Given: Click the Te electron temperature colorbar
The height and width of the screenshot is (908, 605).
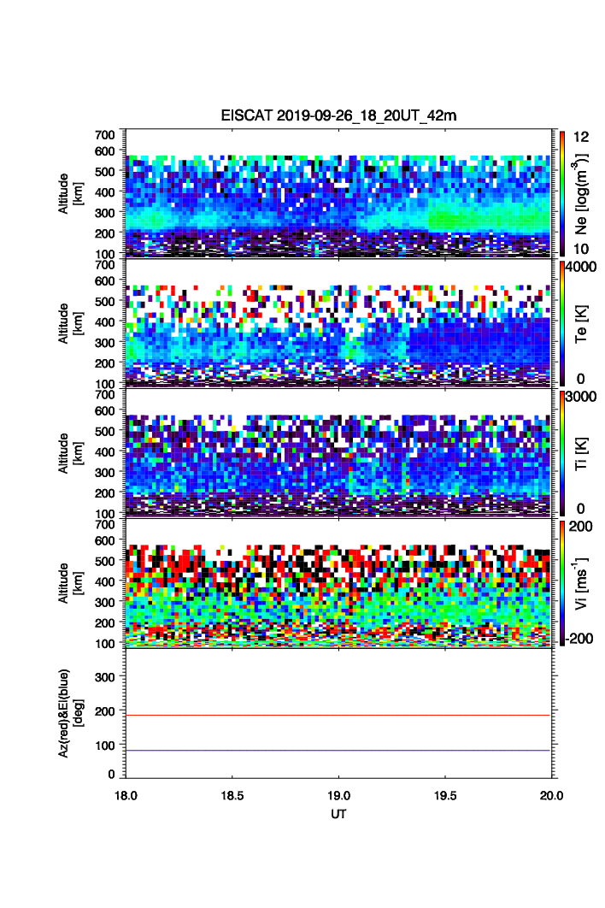Looking at the screenshot, I should tap(561, 322).
